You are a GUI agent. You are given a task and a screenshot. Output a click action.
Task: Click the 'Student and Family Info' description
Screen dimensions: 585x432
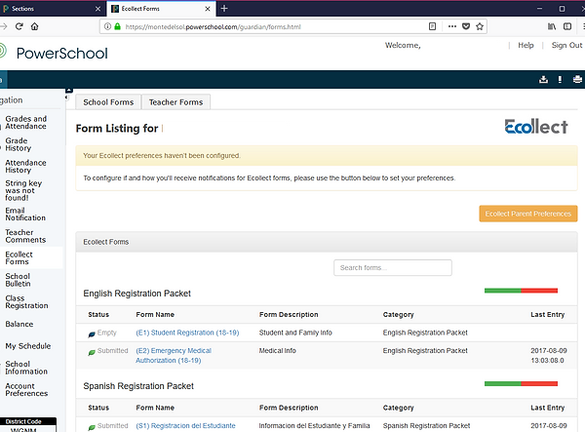pos(295,333)
